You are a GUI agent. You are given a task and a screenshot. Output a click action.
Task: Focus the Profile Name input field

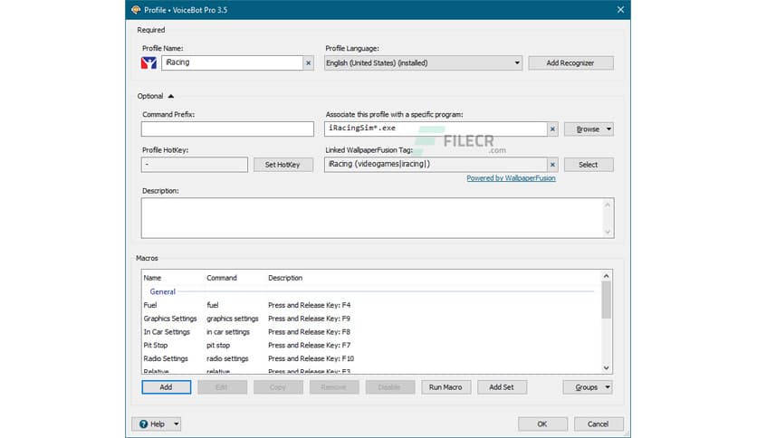tap(232, 62)
